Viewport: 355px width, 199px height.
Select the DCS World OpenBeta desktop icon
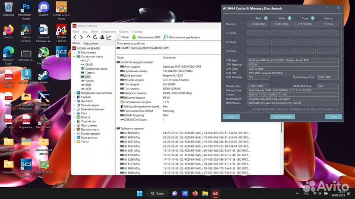click(x=26, y=168)
